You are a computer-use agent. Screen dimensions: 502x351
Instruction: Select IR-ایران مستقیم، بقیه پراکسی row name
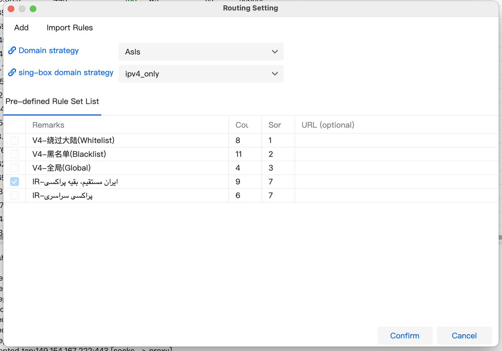pyautogui.click(x=75, y=182)
